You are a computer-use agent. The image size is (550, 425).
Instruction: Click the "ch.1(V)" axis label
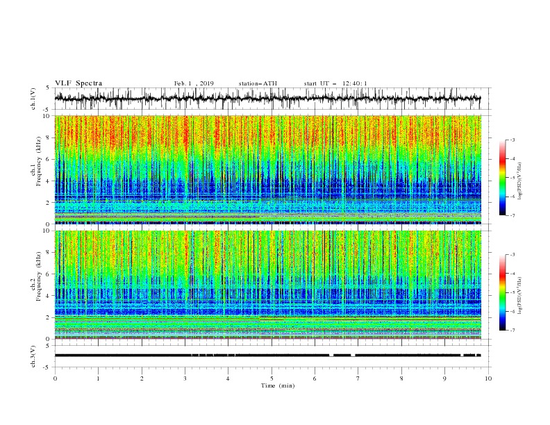pos(33,99)
